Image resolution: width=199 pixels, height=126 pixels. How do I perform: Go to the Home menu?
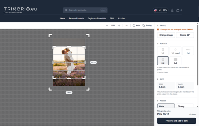63,18
